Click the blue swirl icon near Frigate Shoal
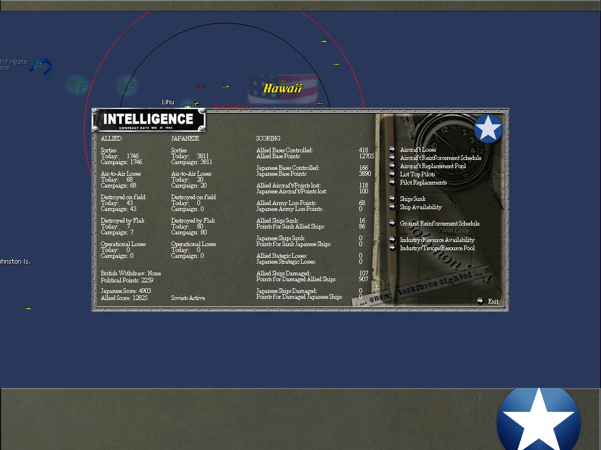 click(x=41, y=67)
